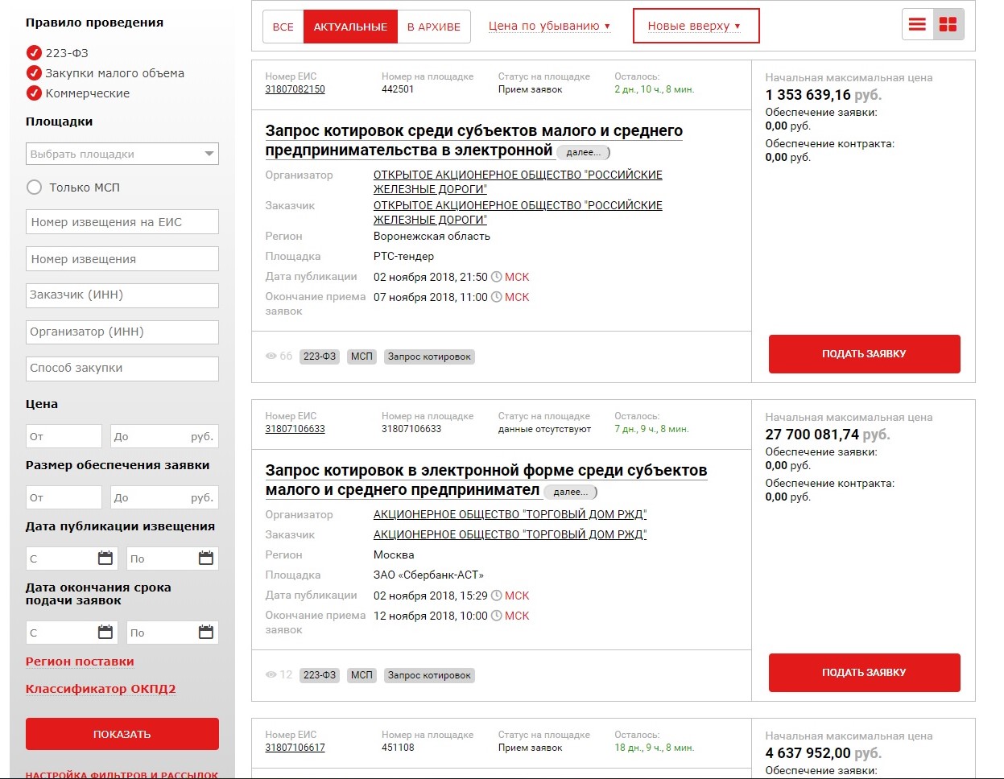Uncheck the 223-ФЗ rule checkbox
This screenshot has width=1004, height=779.
coord(34,53)
